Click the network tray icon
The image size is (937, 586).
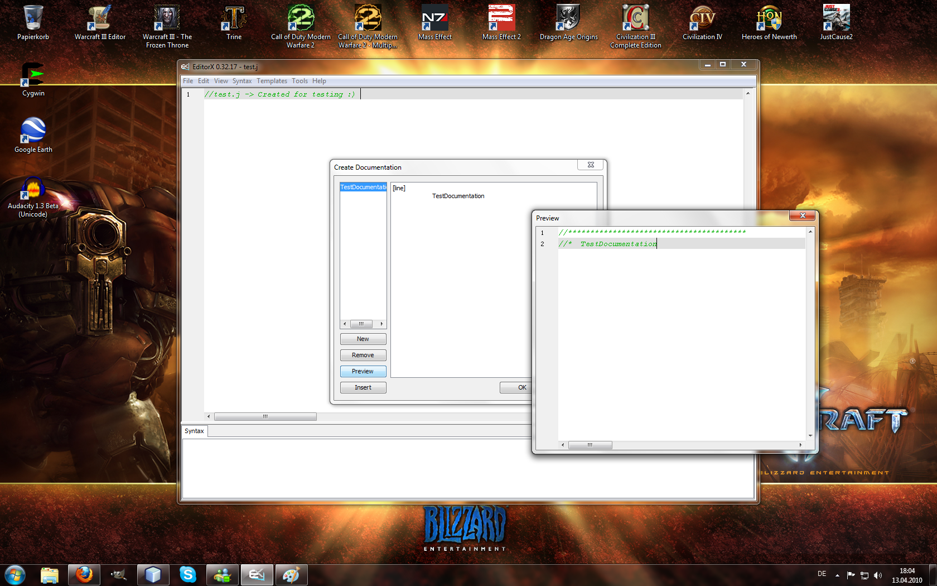coord(864,575)
